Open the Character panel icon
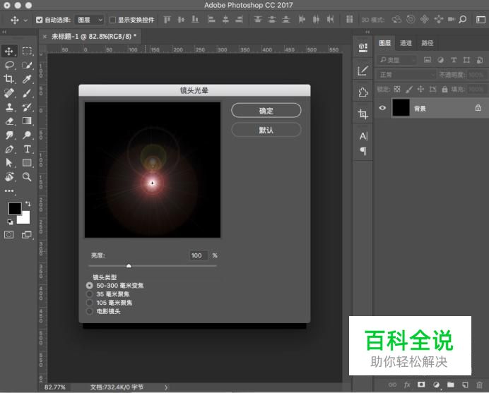The width and height of the screenshot is (489, 393). click(x=363, y=136)
